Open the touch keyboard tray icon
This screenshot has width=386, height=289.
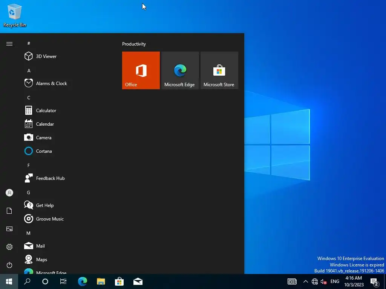(292, 281)
